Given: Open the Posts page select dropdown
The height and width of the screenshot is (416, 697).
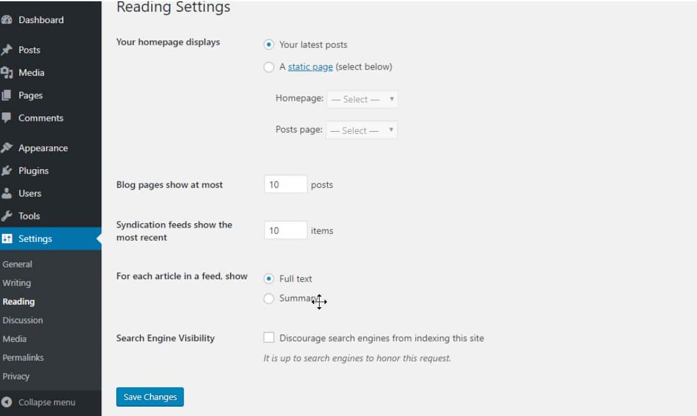Looking at the screenshot, I should coord(362,130).
